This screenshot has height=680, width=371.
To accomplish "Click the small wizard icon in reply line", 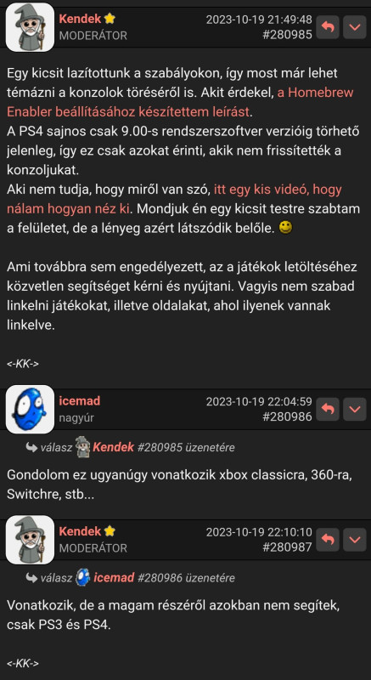I will pyautogui.click(x=82, y=448).
